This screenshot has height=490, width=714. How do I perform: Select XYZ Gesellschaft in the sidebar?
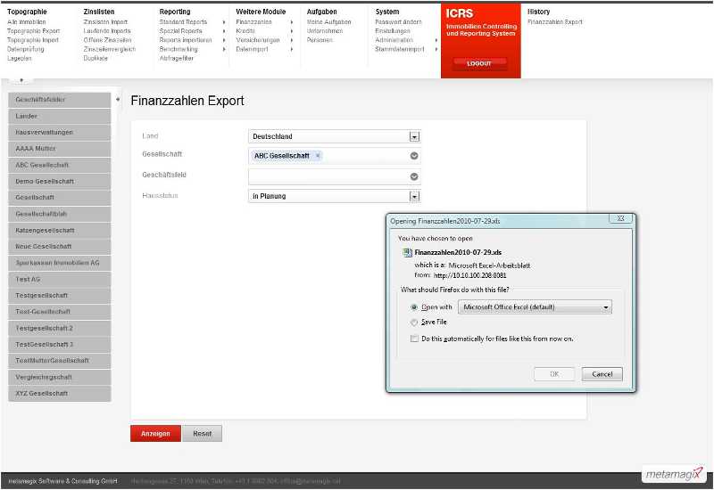click(59, 394)
